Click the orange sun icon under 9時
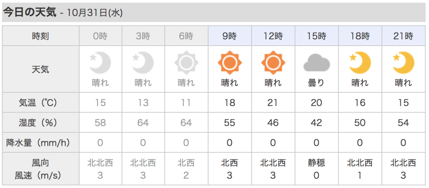 click(x=230, y=63)
